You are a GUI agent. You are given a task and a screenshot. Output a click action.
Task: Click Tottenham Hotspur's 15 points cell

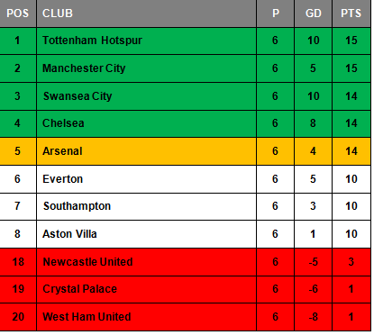[x=351, y=41]
